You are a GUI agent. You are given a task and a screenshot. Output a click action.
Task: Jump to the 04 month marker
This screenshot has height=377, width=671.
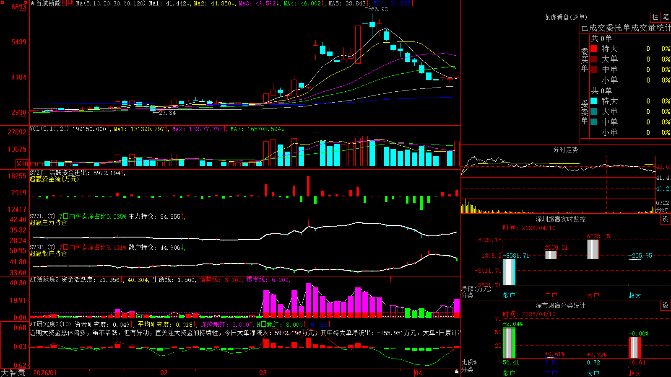click(x=418, y=373)
